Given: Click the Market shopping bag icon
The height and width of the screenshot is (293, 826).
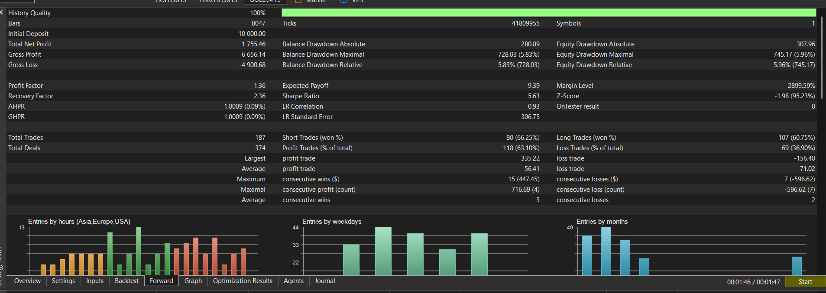Looking at the screenshot, I should pyautogui.click(x=298, y=1).
